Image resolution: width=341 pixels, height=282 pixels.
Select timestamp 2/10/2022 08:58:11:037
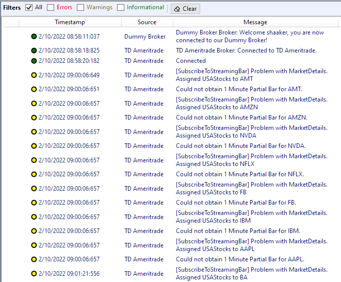pyautogui.click(x=69, y=37)
